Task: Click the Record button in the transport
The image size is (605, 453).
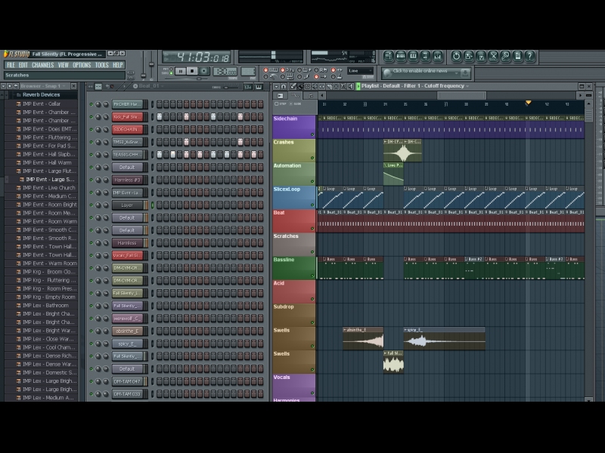Action: coord(204,71)
